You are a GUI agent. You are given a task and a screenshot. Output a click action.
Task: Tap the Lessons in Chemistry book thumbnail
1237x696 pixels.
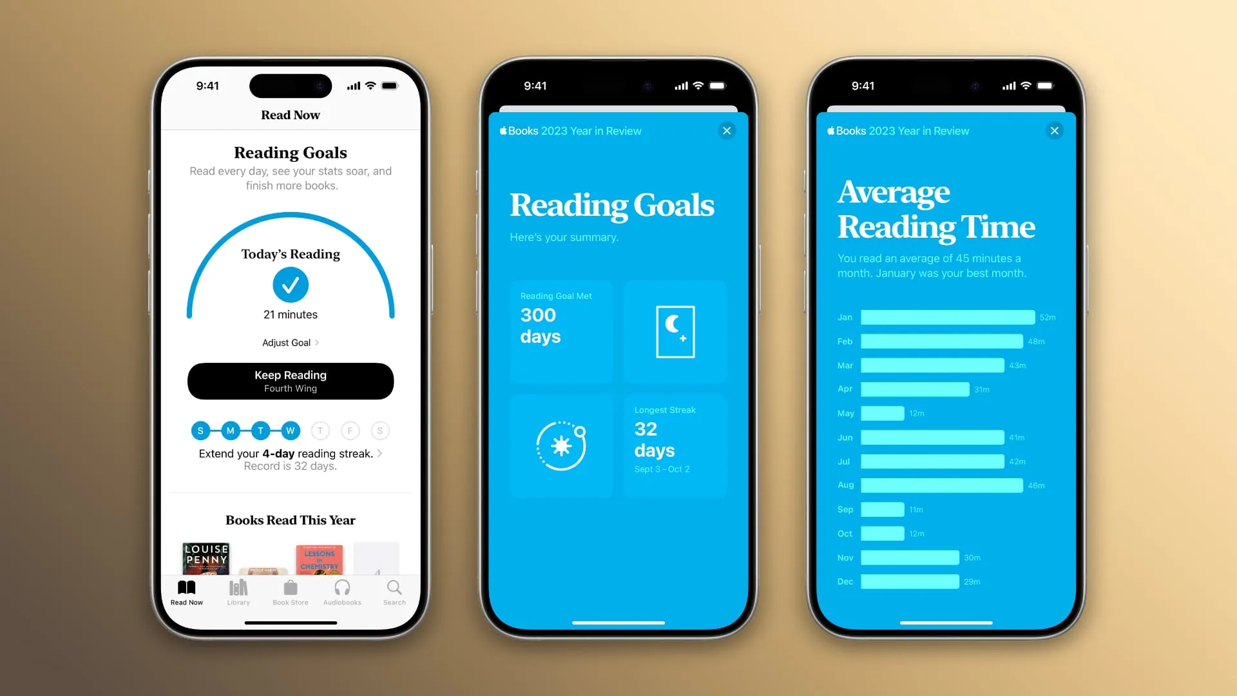(319, 557)
